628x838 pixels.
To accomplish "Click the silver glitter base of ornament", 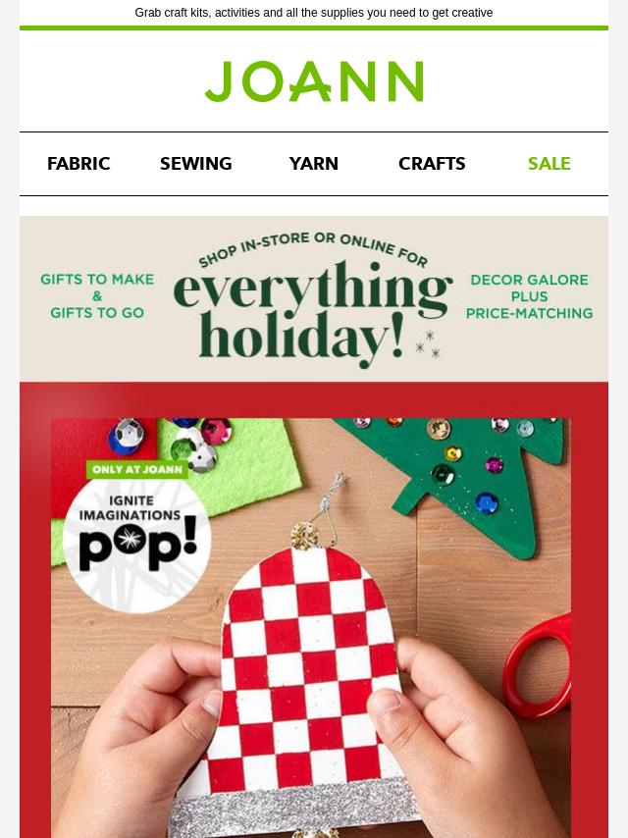I will click(x=295, y=809).
